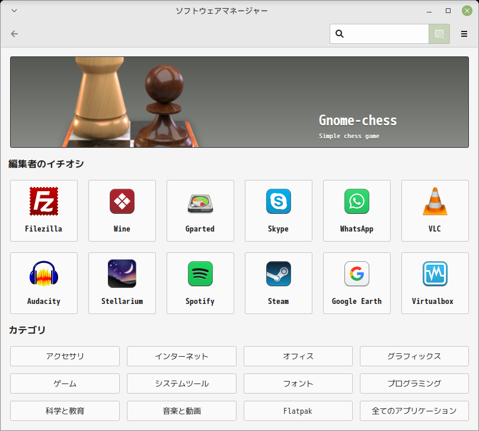This screenshot has height=431, width=479.
Task: Click the back arrow button
Action: (x=14, y=34)
